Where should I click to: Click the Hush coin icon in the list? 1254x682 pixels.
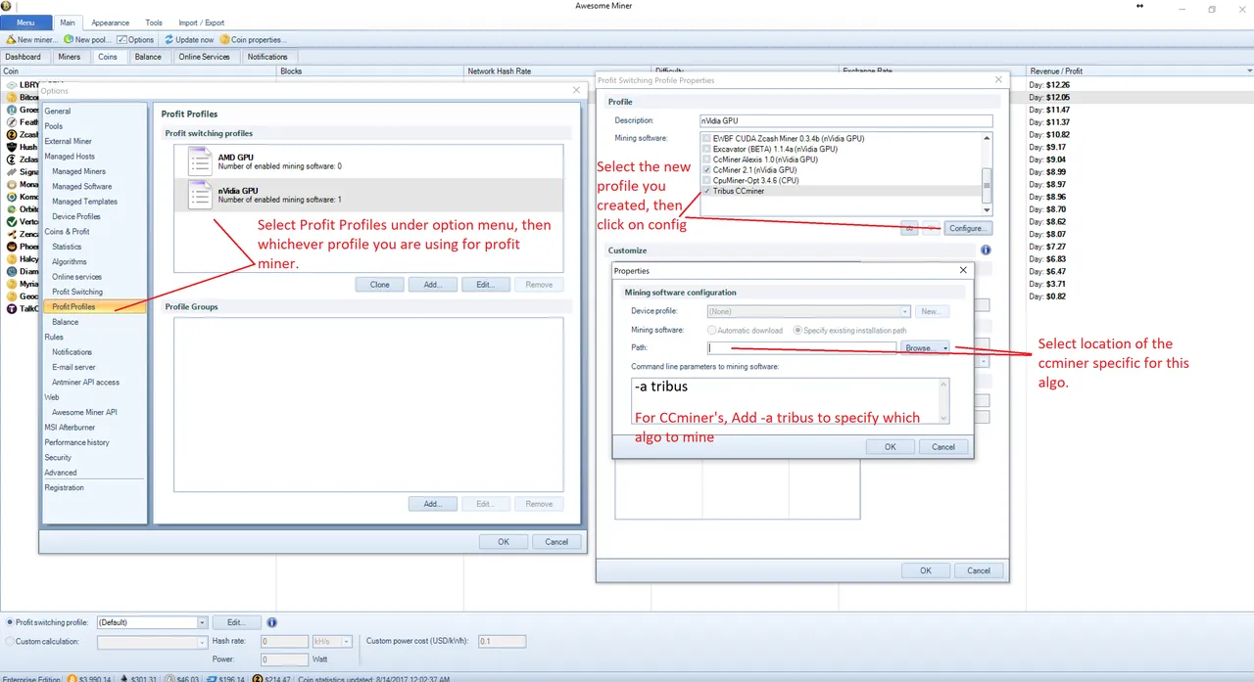coord(12,148)
